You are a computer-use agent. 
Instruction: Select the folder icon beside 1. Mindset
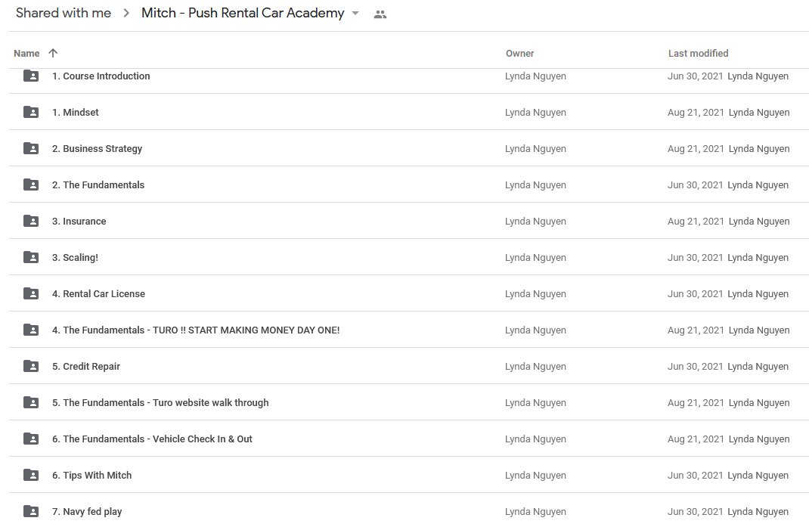31,112
